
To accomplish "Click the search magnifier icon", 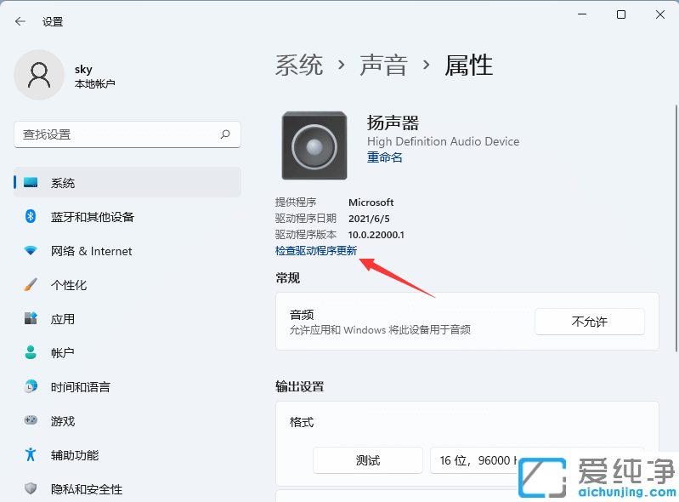I will [225, 134].
